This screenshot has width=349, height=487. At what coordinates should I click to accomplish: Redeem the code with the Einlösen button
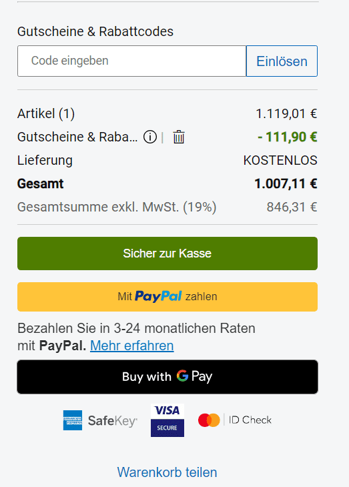coord(282,61)
